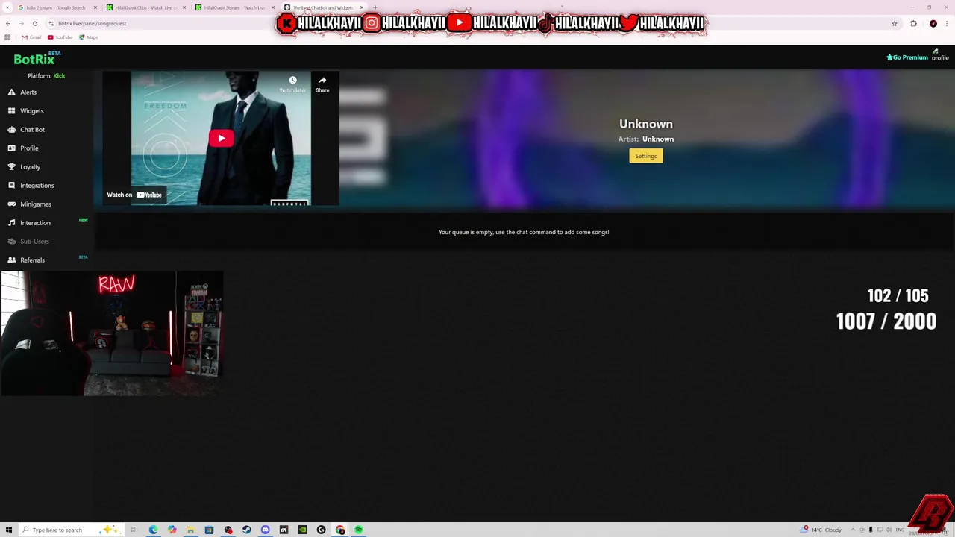Open Chrome profile avatar
The width and height of the screenshot is (955, 537).
pos(933,23)
